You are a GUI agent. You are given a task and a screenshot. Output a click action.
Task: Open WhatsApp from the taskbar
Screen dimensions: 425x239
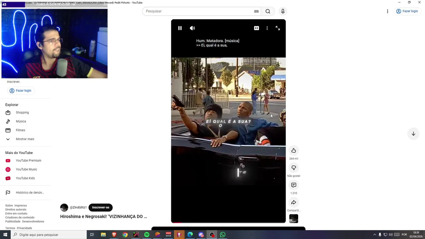pos(222,235)
